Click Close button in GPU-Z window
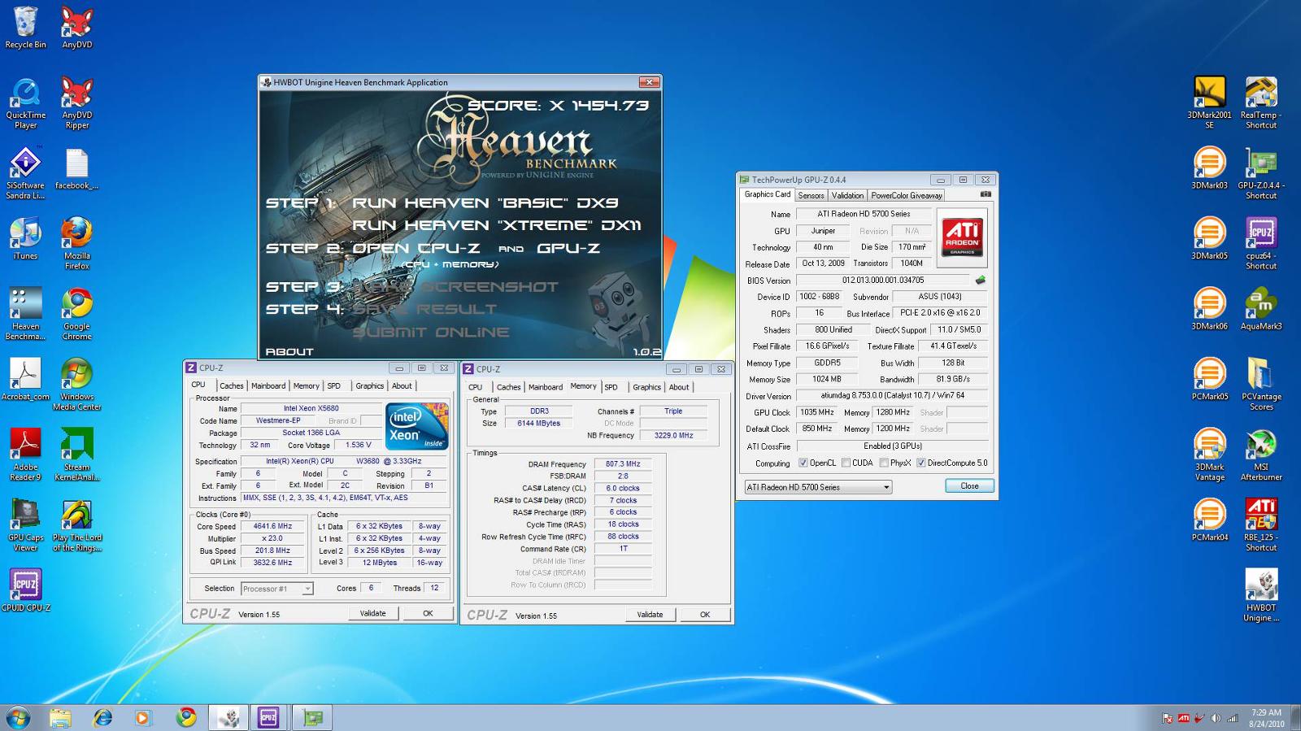 (x=969, y=485)
